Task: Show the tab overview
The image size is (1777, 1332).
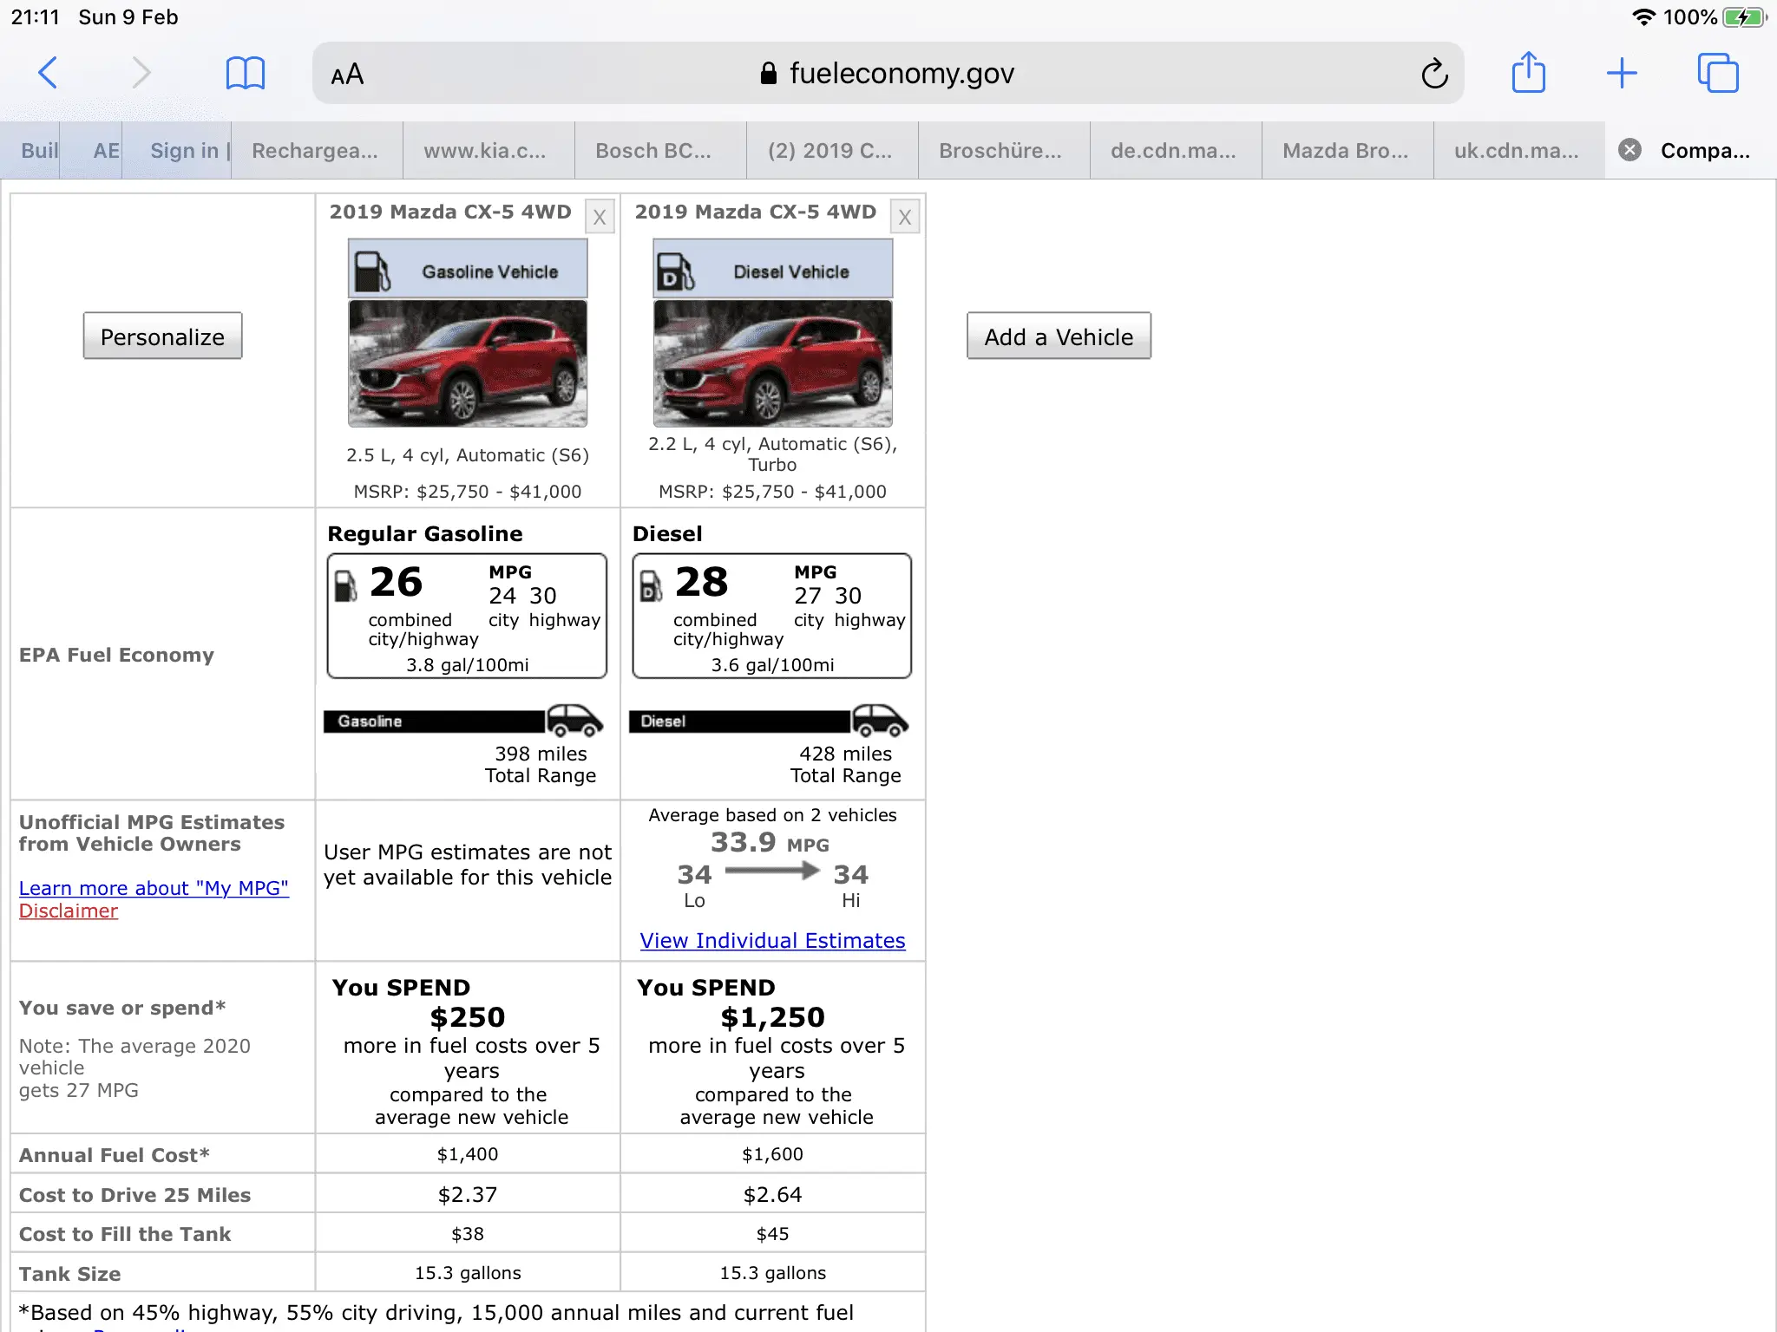Action: [x=1718, y=73]
